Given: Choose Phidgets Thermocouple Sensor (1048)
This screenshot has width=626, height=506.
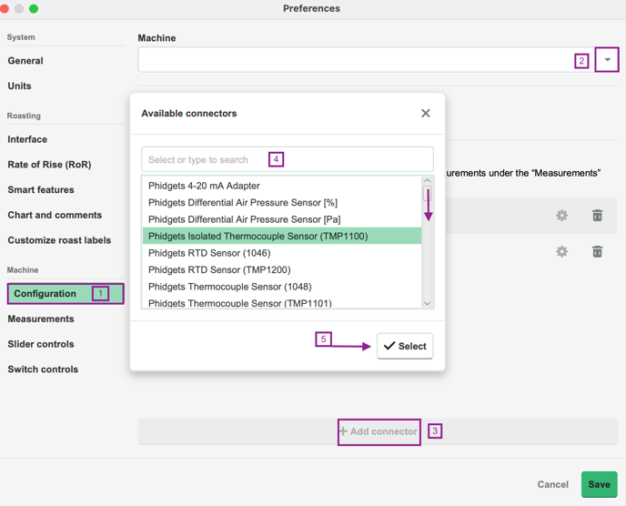Looking at the screenshot, I should click(x=282, y=287).
